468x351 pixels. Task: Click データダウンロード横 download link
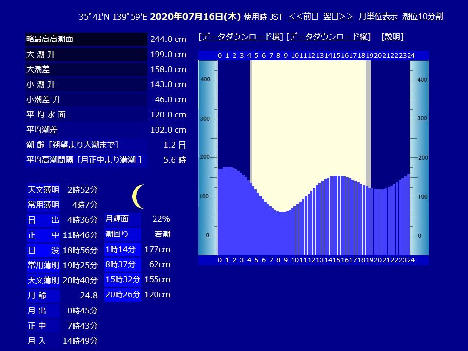[240, 37]
